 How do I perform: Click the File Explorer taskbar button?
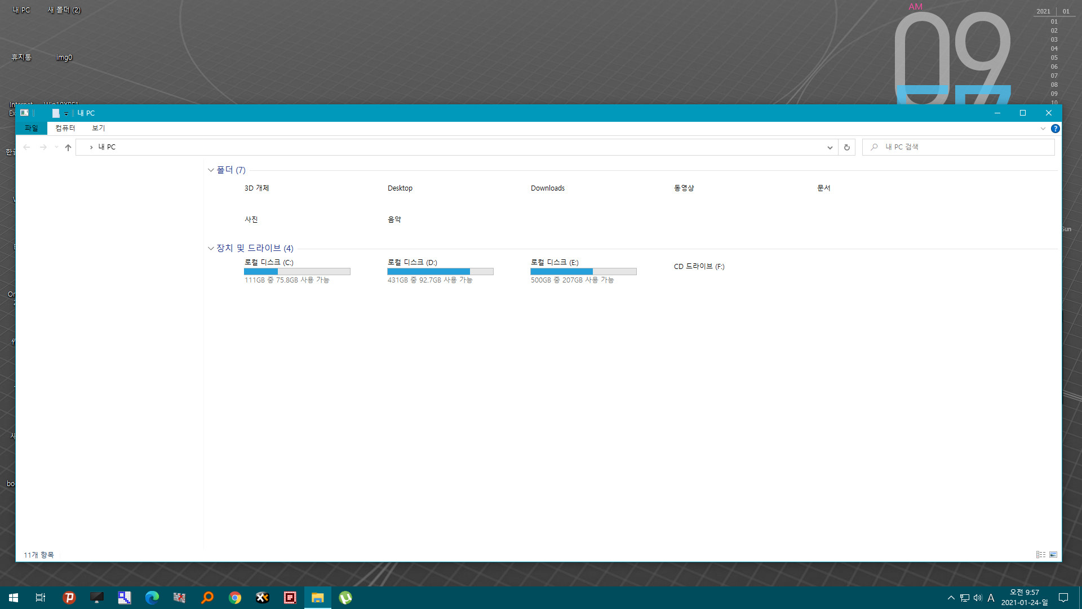click(317, 598)
